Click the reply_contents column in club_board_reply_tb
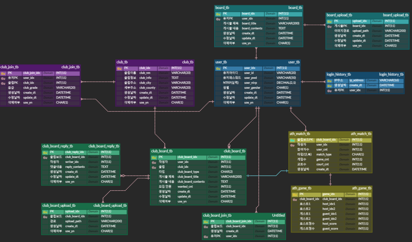 [x=75, y=167]
